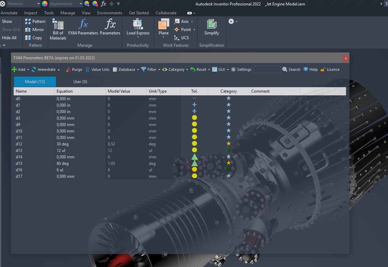Screen dimensions: 388x267
Task: Create a work Plane
Action: coord(163,28)
